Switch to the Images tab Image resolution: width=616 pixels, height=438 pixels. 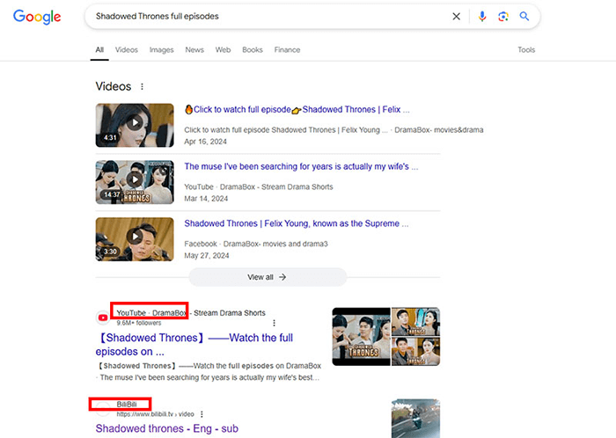(x=161, y=50)
